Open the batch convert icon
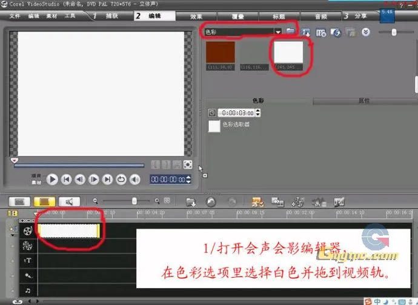 click(x=277, y=202)
